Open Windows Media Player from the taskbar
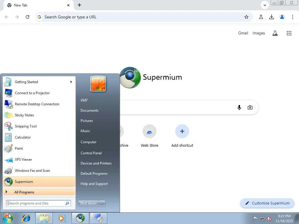 tap(61, 218)
